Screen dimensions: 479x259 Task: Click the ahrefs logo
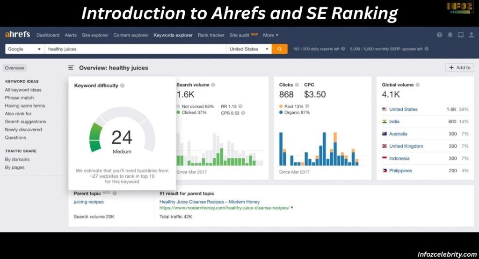tap(17, 35)
